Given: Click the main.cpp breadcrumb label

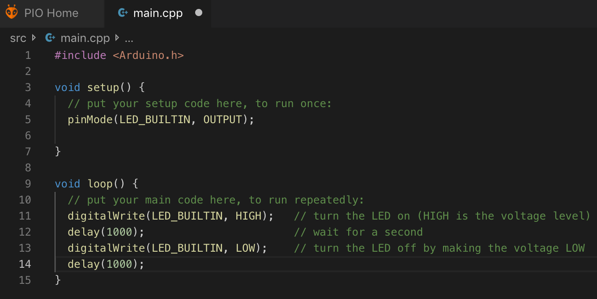Looking at the screenshot, I should (85, 38).
